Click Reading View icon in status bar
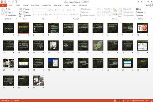 coord(123,100)
